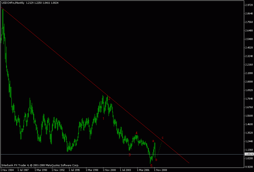
Task: Click the 1.4600 price axis label
Action: pos(248,124)
